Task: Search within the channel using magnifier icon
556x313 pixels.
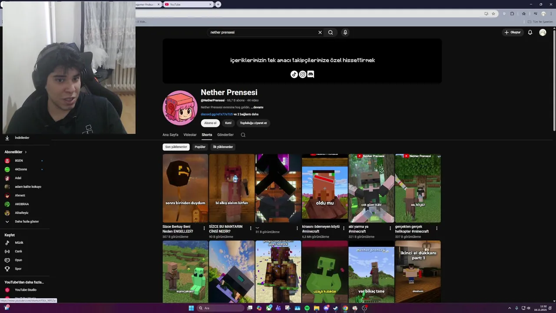Action: point(243,135)
